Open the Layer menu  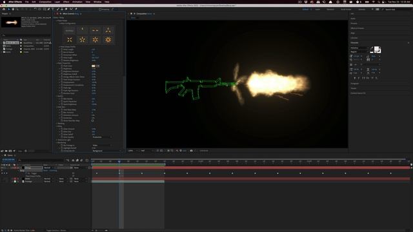click(x=57, y=2)
